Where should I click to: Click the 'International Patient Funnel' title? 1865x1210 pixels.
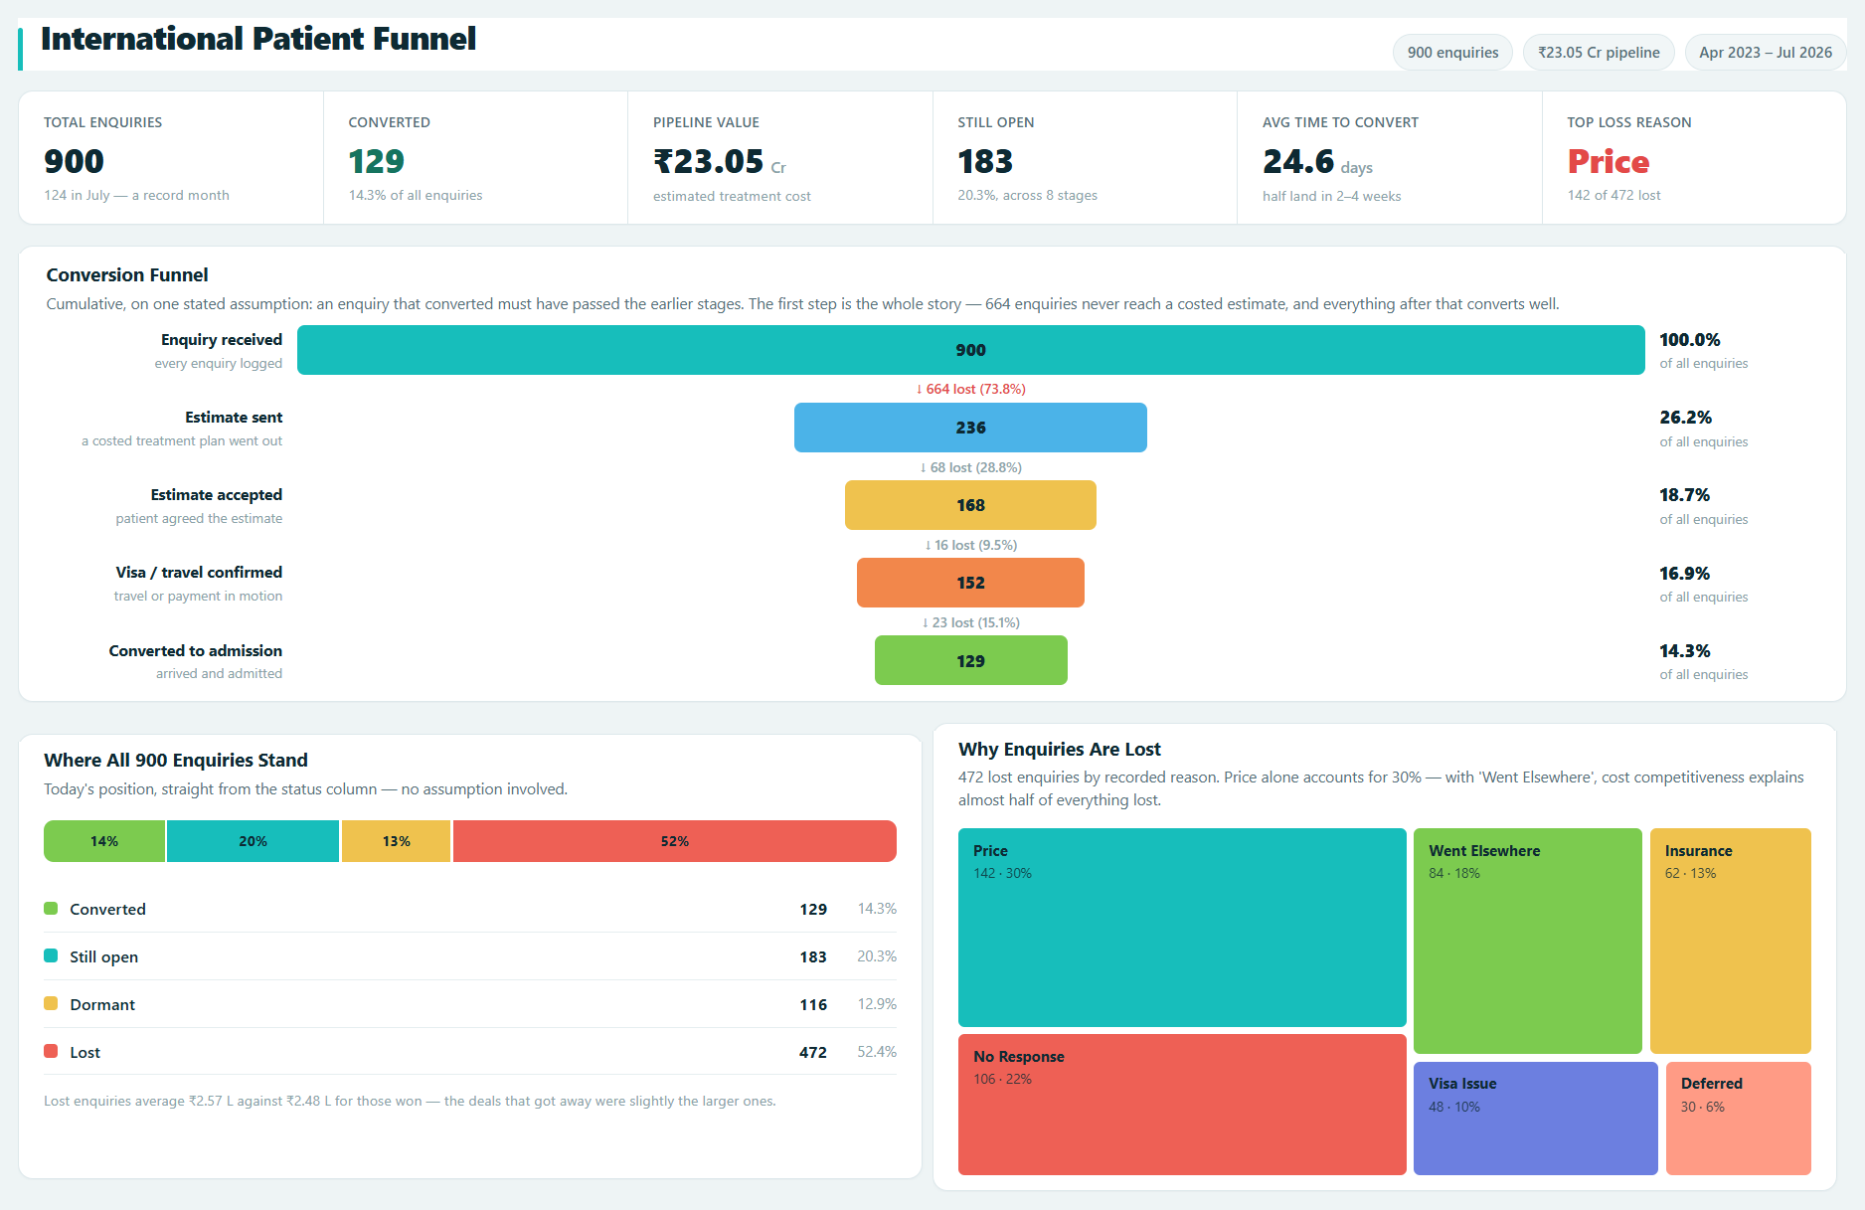258,39
